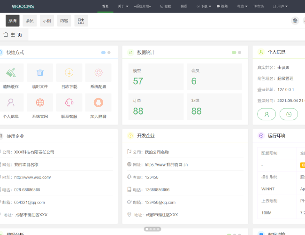Viewport: 305px width, 235px height.
Task: Open 系统配置 gear shortcut
Action: point(98,73)
